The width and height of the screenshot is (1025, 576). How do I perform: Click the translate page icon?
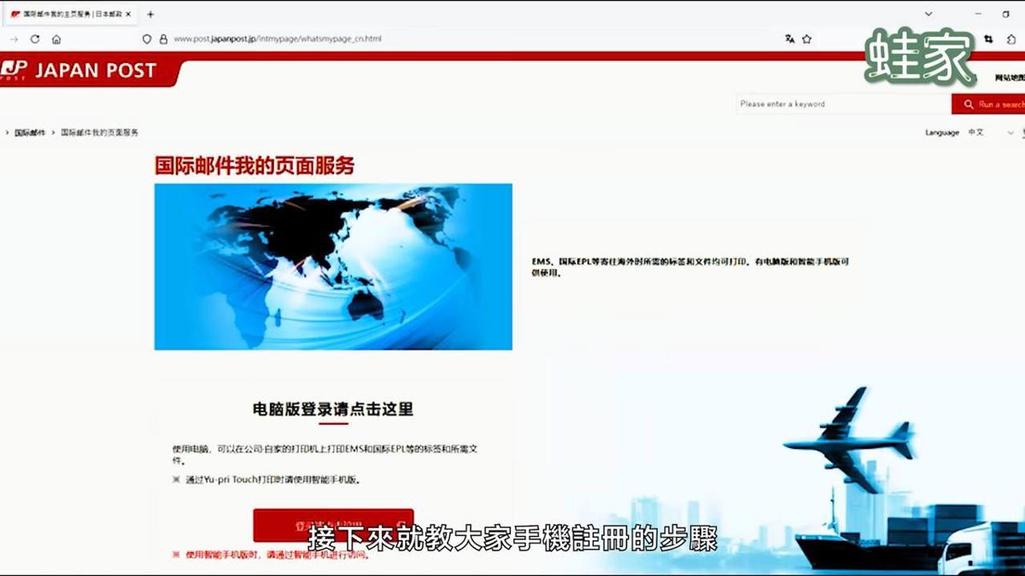[x=790, y=39]
